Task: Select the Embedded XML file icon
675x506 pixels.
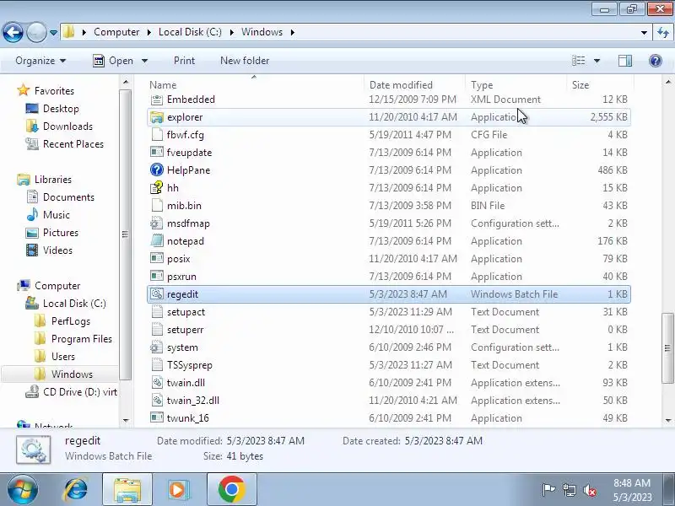Action: click(157, 100)
